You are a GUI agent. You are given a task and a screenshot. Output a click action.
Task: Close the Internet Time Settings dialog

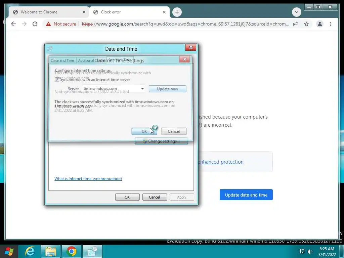(184, 59)
